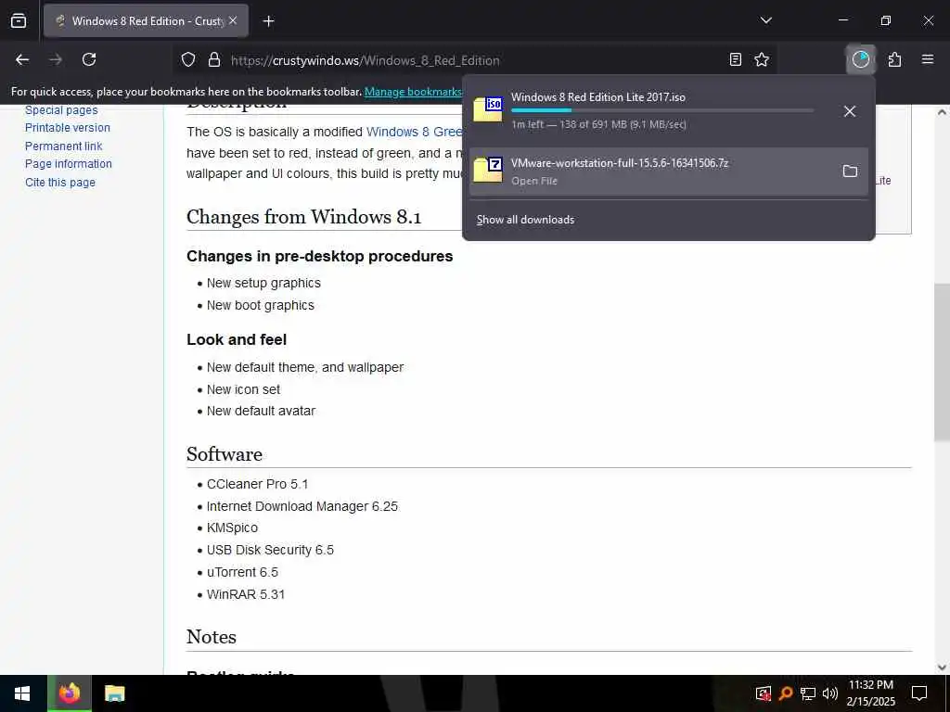
Task: Click Show all downloads
Action: coord(525,220)
